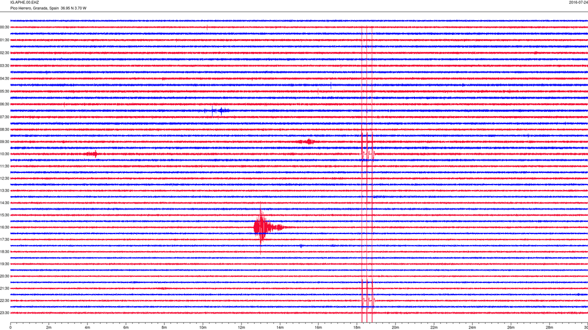Image resolution: width=588 pixels, height=330 pixels.
Task: Click the 22m tick label on time axis
Action: pos(434,328)
